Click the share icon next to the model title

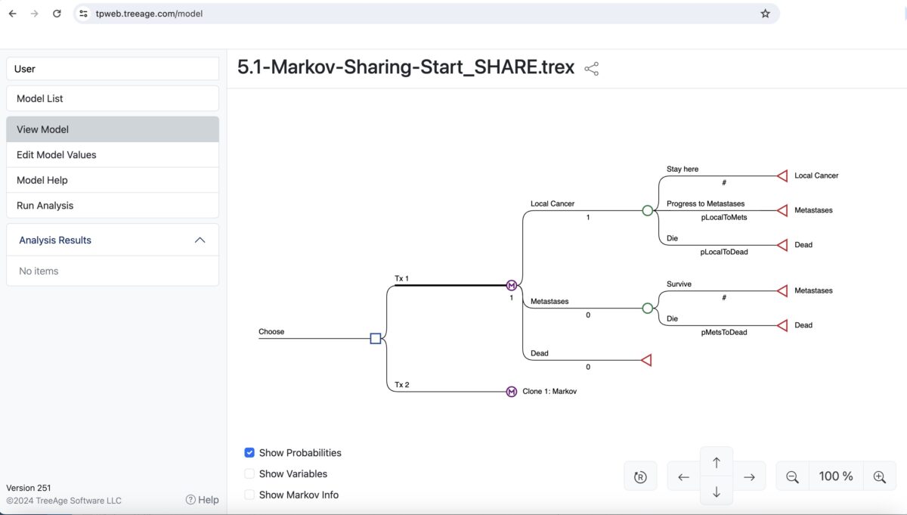click(591, 68)
